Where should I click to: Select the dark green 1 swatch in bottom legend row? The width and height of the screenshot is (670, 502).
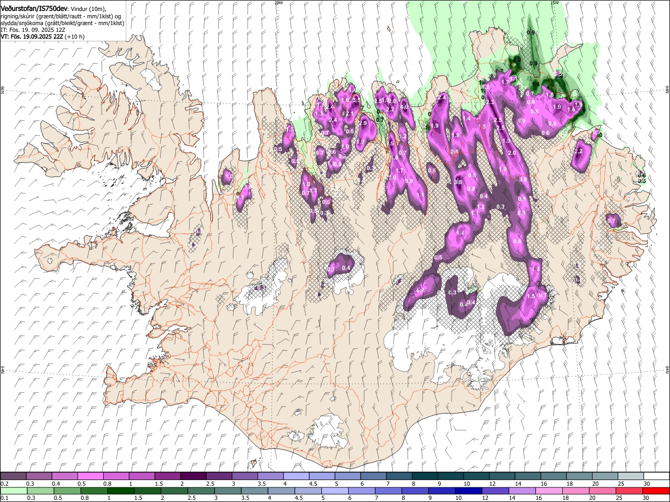121,490
